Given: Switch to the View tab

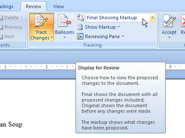Looking at the screenshot, I should pyautogui.click(x=58, y=6).
